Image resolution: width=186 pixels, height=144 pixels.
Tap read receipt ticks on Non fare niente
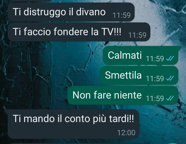pos(170,98)
